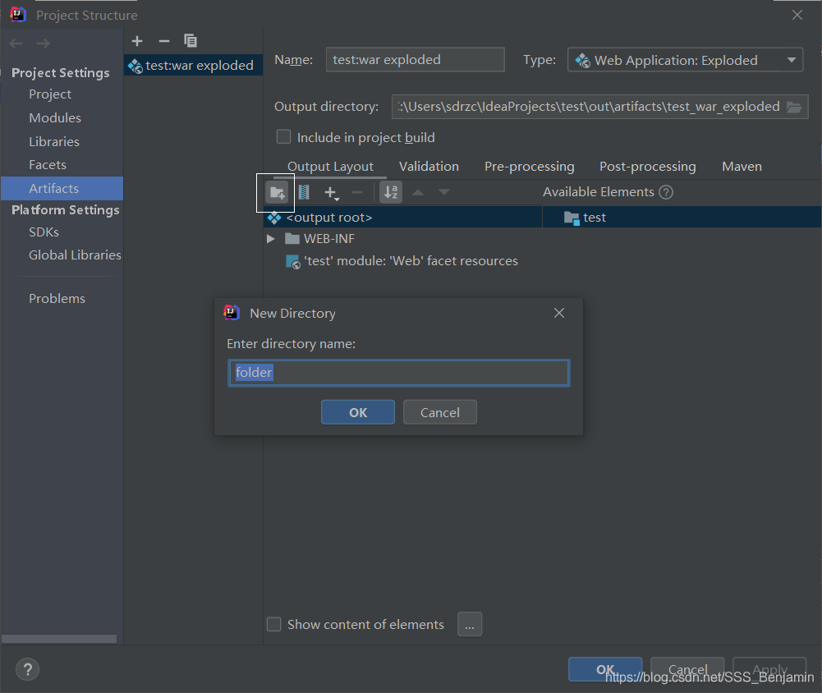The width and height of the screenshot is (822, 693).
Task: Expand the WEB-INF folder node
Action: click(x=270, y=239)
